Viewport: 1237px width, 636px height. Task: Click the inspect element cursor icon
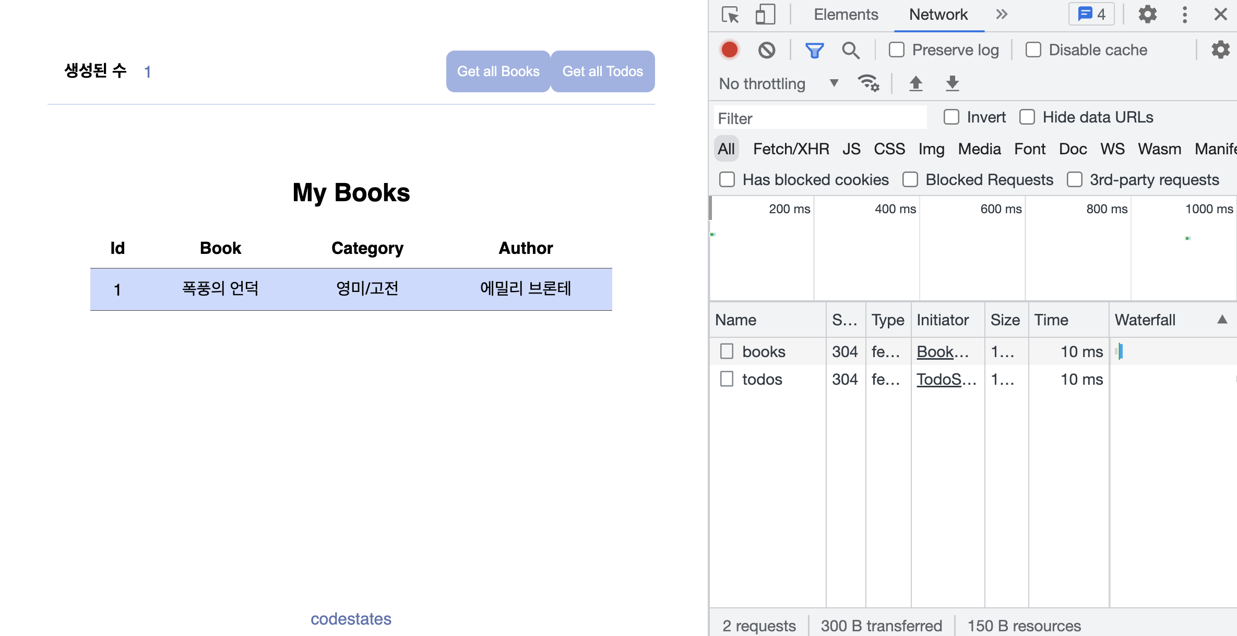click(730, 15)
